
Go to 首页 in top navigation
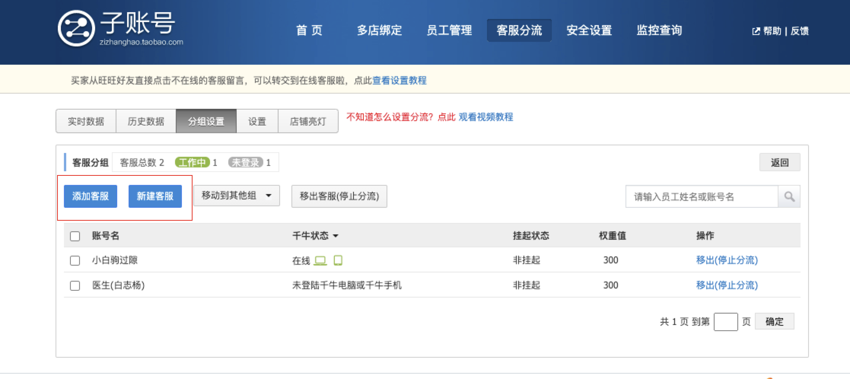coord(309,30)
